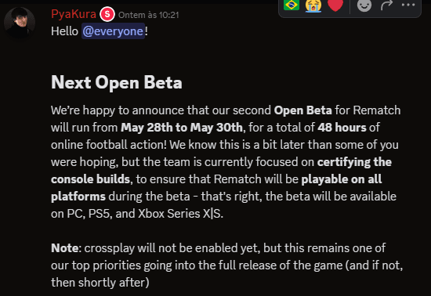
Task: Forward the message using the arrow icon
Action: point(386,5)
